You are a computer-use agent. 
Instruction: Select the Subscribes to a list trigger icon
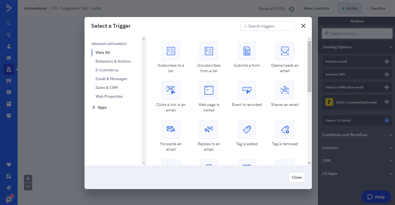[x=171, y=51]
